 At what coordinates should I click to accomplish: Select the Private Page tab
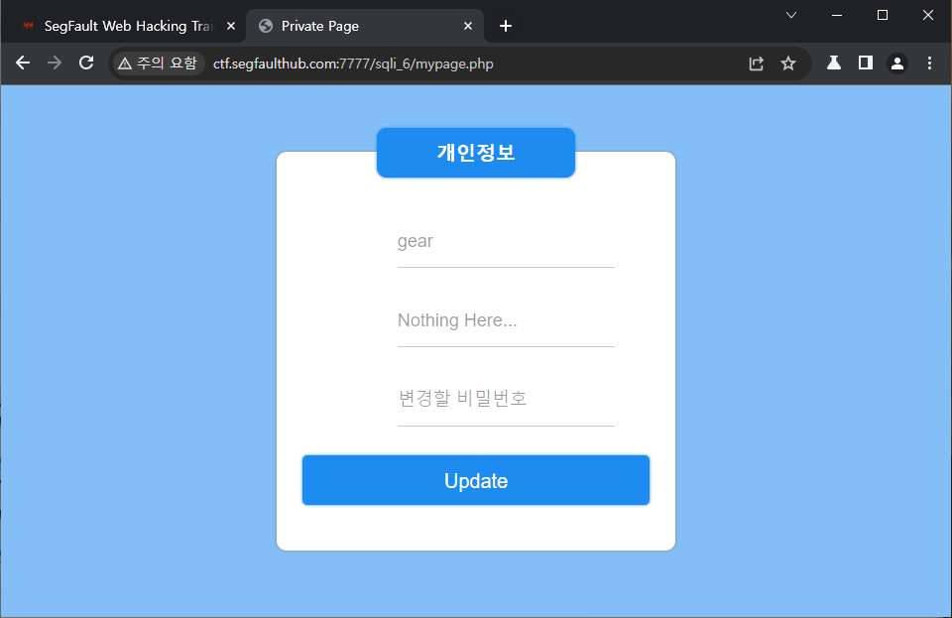coord(364,26)
